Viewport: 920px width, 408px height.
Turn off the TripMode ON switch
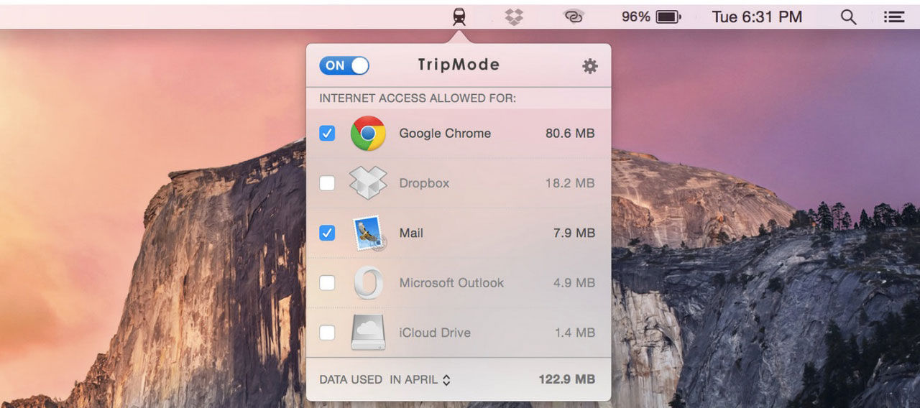(344, 65)
